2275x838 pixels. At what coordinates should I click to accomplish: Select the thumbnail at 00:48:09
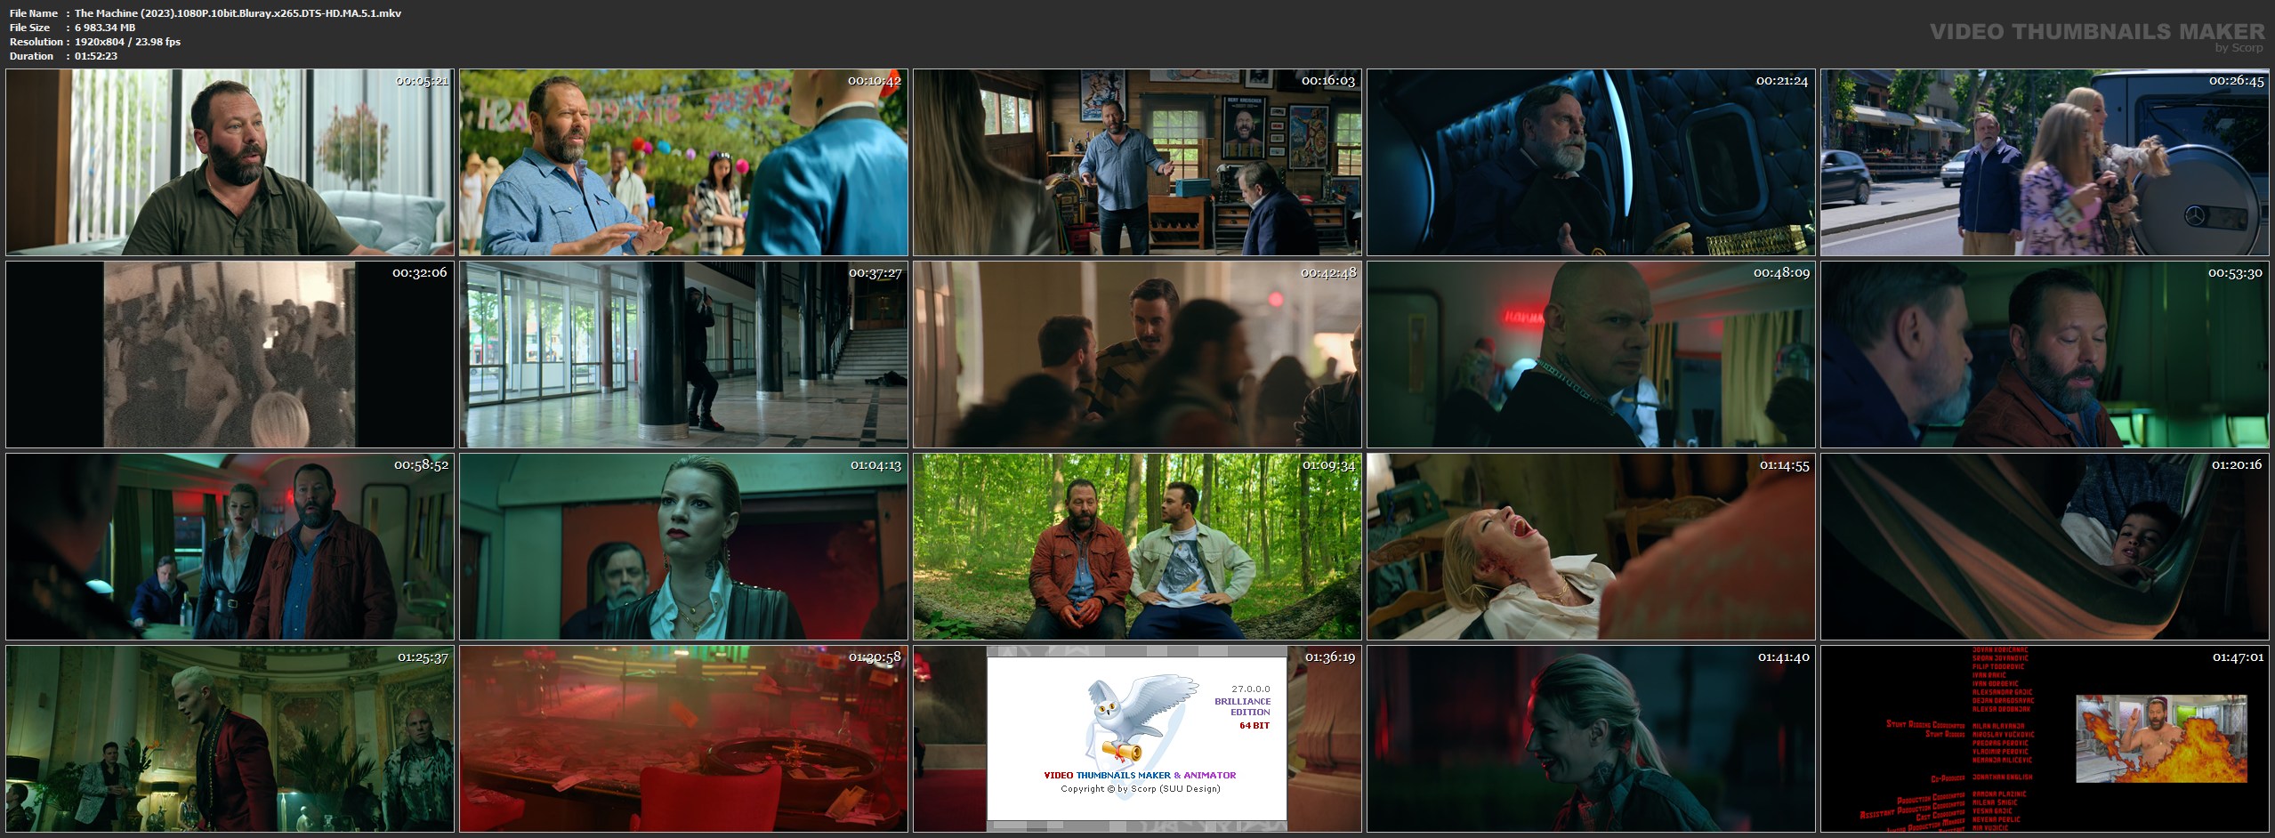point(1591,355)
